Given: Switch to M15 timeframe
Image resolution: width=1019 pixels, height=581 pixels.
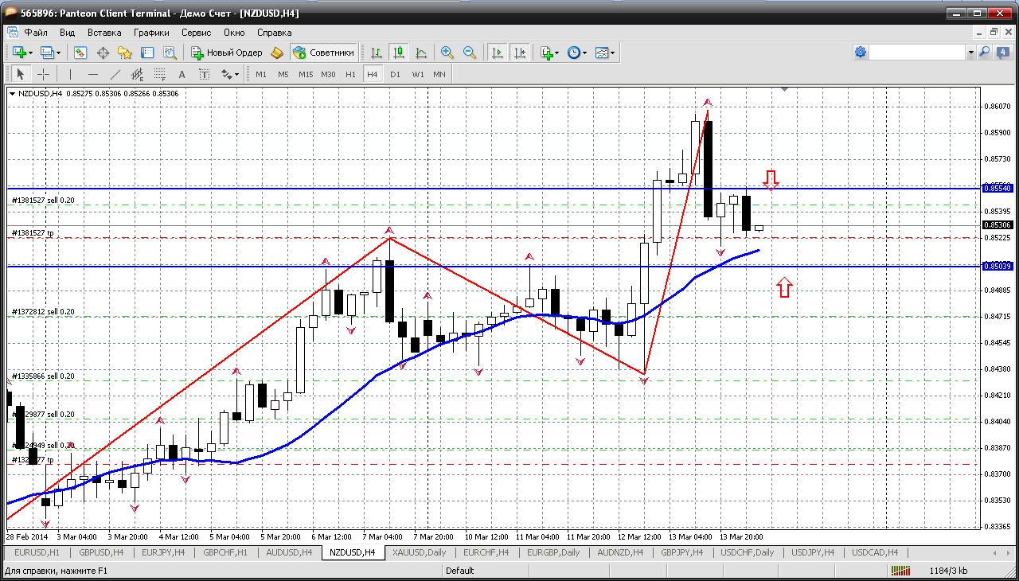Looking at the screenshot, I should [306, 74].
